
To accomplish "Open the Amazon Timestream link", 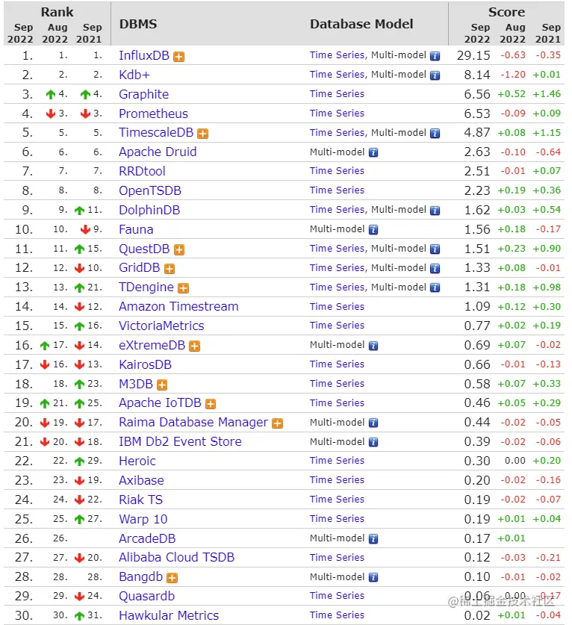I will point(178,306).
